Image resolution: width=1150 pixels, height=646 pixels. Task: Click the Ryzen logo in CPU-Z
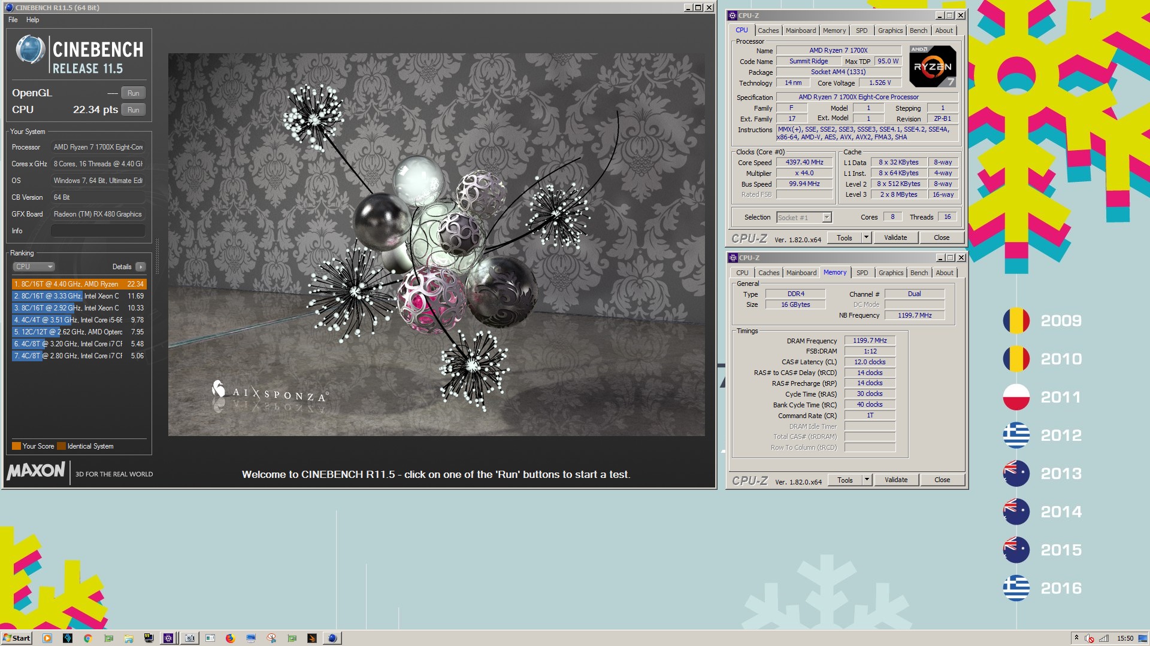(x=932, y=66)
